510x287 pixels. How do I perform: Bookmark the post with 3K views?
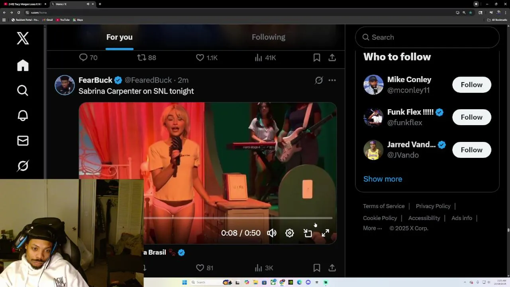317,268
